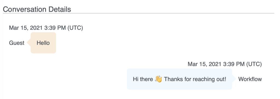Click (UTC) in the Workflow timestamp
Image resolution: width=280 pixels, height=99 pixels.
tap(254, 64)
